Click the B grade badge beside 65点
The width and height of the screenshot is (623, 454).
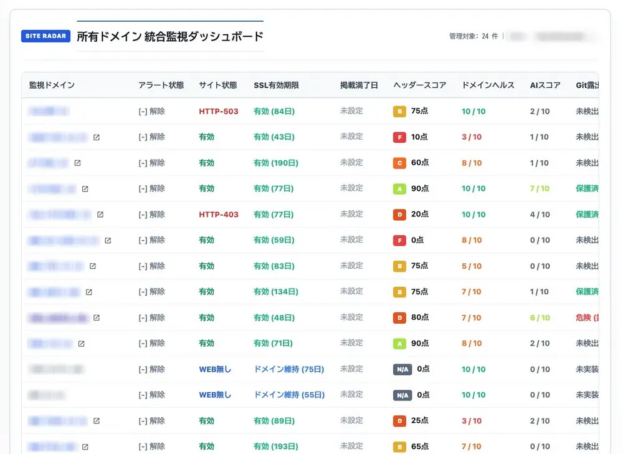coord(399,447)
